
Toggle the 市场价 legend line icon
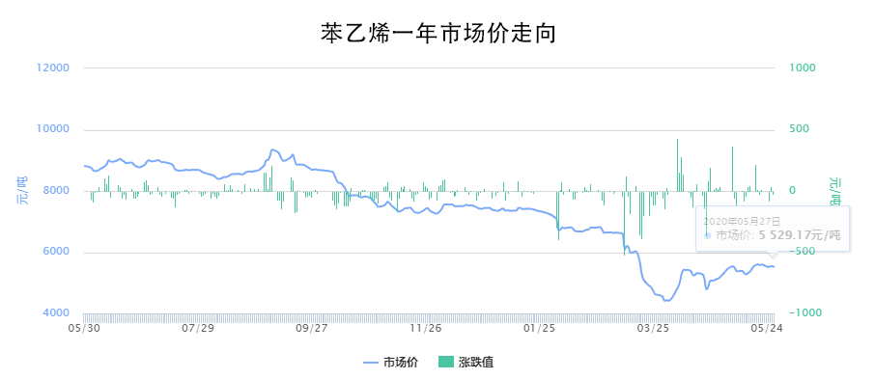[371, 363]
